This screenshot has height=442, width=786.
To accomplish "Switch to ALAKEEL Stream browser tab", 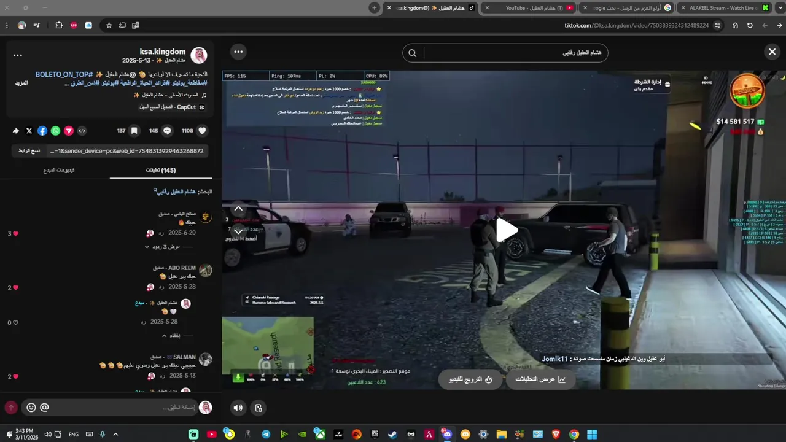I will [726, 8].
